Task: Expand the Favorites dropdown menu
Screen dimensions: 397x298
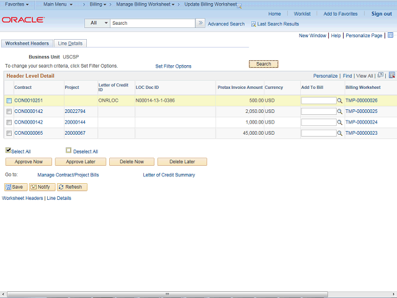Action: tap(17, 4)
